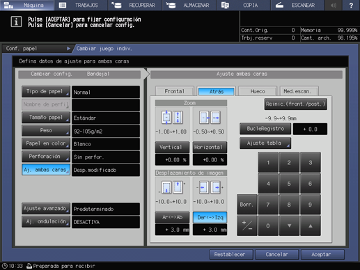Open the Ajuste tabla option
The height and width of the screenshot is (270, 360).
pos(265,143)
